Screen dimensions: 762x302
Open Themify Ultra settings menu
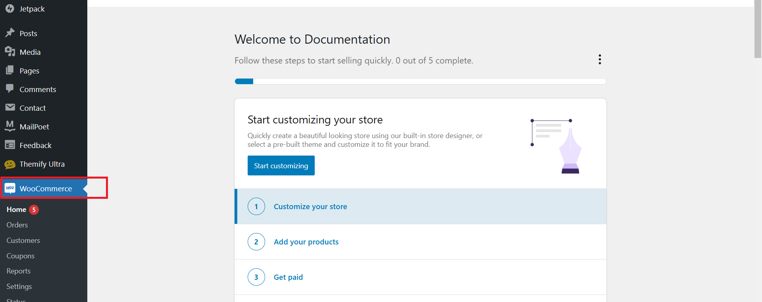coord(42,164)
